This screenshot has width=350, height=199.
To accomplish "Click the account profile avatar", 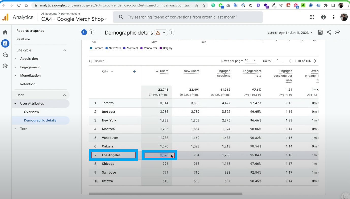I will tap(344, 17).
